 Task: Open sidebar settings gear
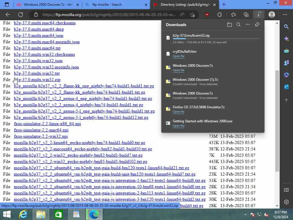(x=286, y=202)
